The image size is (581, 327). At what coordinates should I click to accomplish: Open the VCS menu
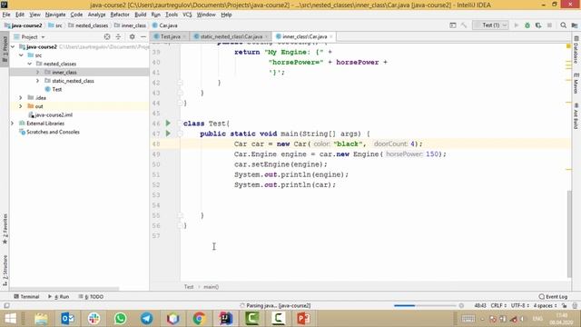pos(187,15)
